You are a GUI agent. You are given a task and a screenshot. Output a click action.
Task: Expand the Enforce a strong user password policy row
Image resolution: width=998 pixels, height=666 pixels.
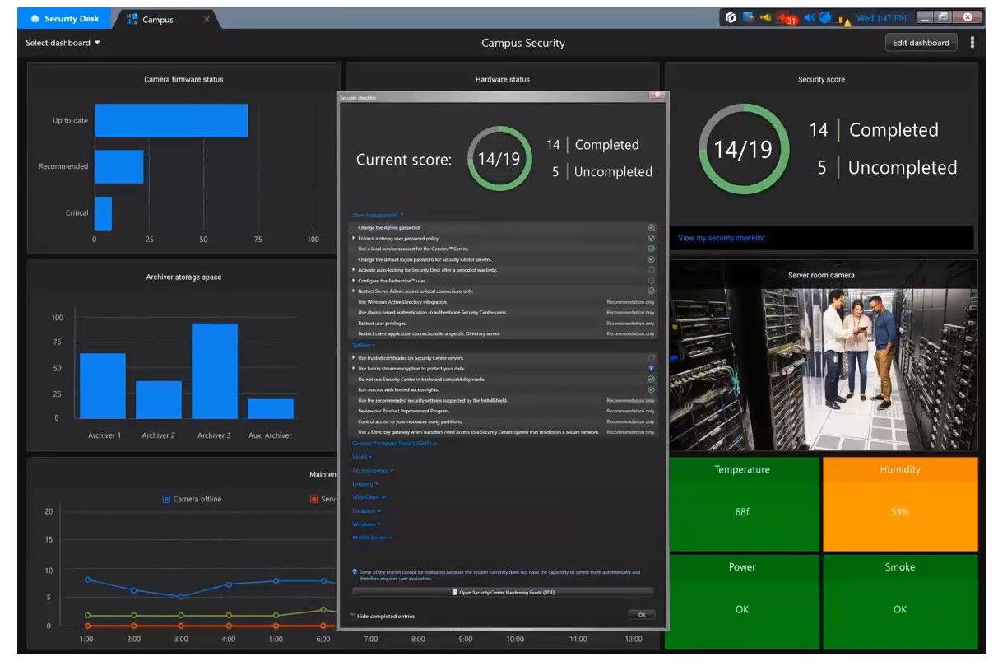click(354, 238)
